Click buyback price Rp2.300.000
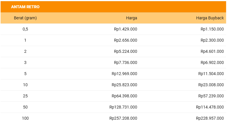 coord(212,40)
